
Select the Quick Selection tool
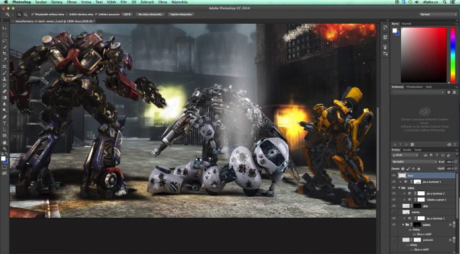[5, 47]
